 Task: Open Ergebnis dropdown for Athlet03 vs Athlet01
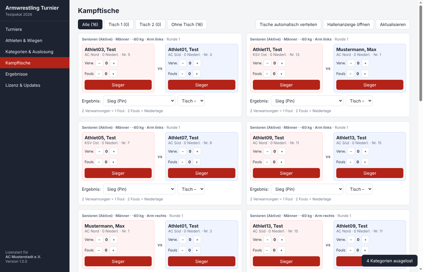(139, 101)
